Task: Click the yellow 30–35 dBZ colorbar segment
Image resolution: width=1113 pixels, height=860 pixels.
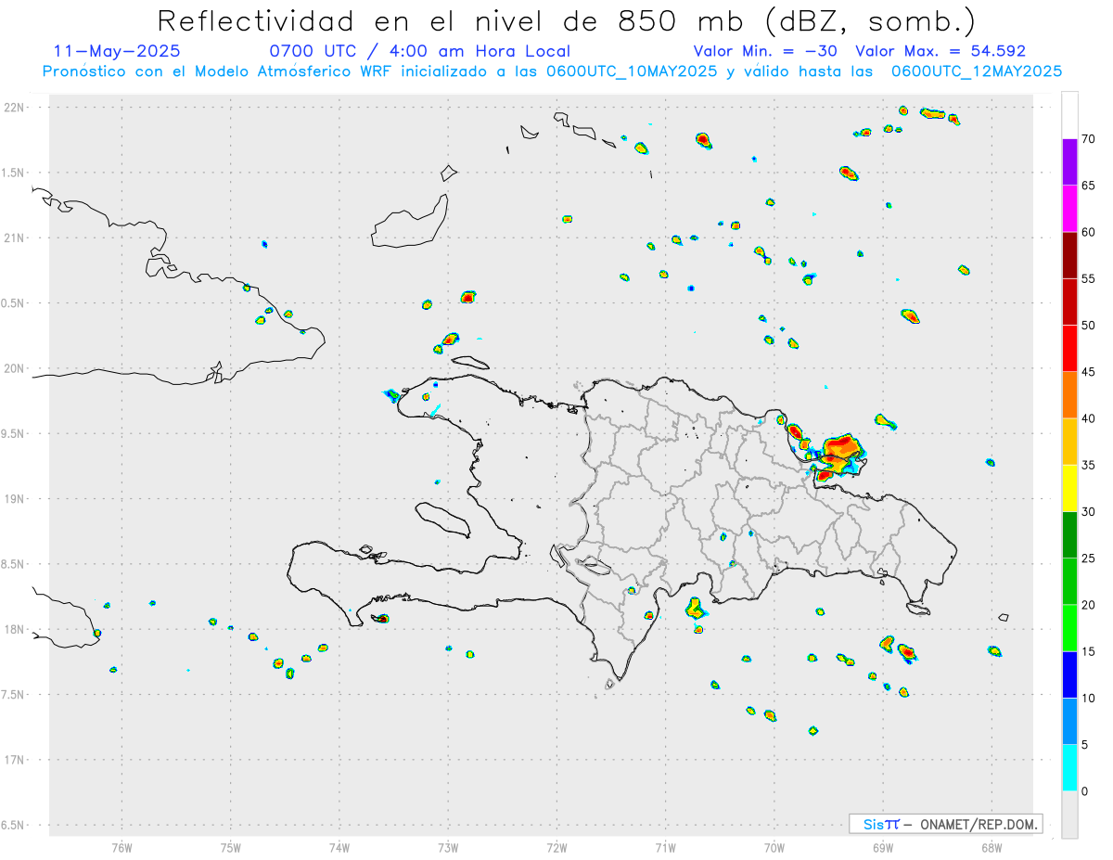Action: 1069,488
